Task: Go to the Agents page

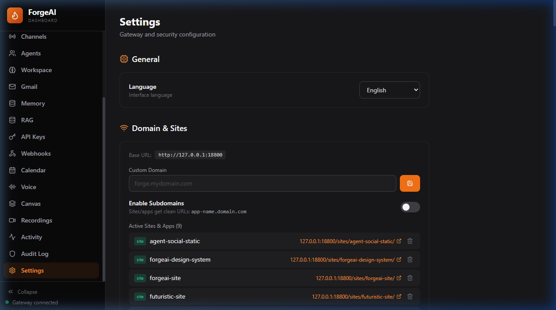Action: click(51, 53)
